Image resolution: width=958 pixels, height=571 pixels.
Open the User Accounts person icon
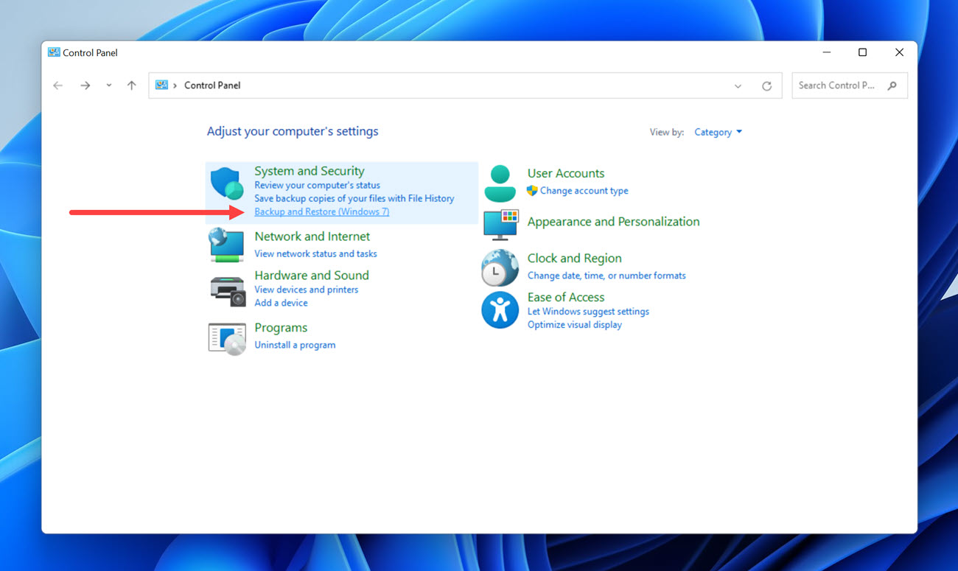pyautogui.click(x=500, y=183)
